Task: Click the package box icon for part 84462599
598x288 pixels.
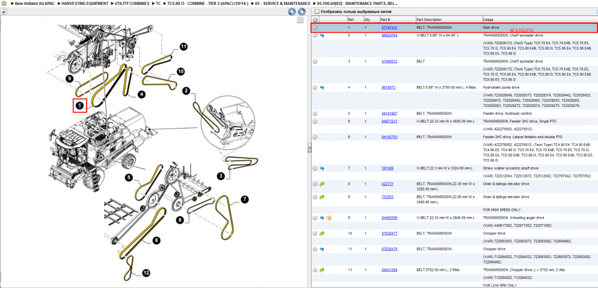Action: click(328, 218)
